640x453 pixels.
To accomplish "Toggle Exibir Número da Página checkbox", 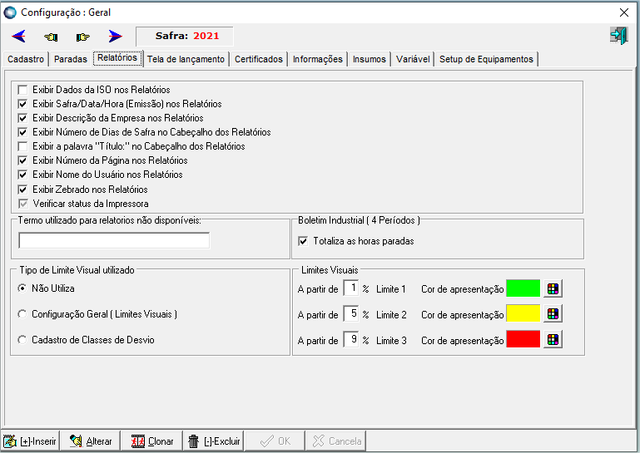I will pos(22,160).
